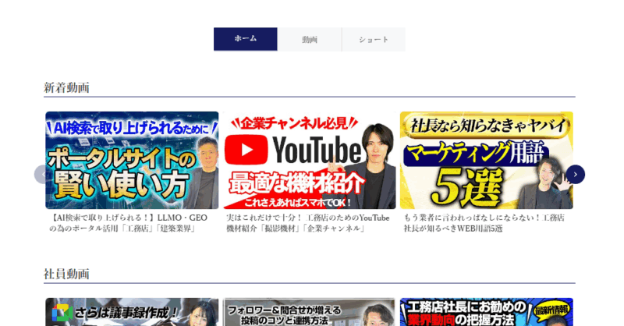Image resolution: width=624 pixels, height=326 pixels.
Task: Open the 工務店社長にお勧めの業界動向 thumbnail
Action: pos(486,312)
